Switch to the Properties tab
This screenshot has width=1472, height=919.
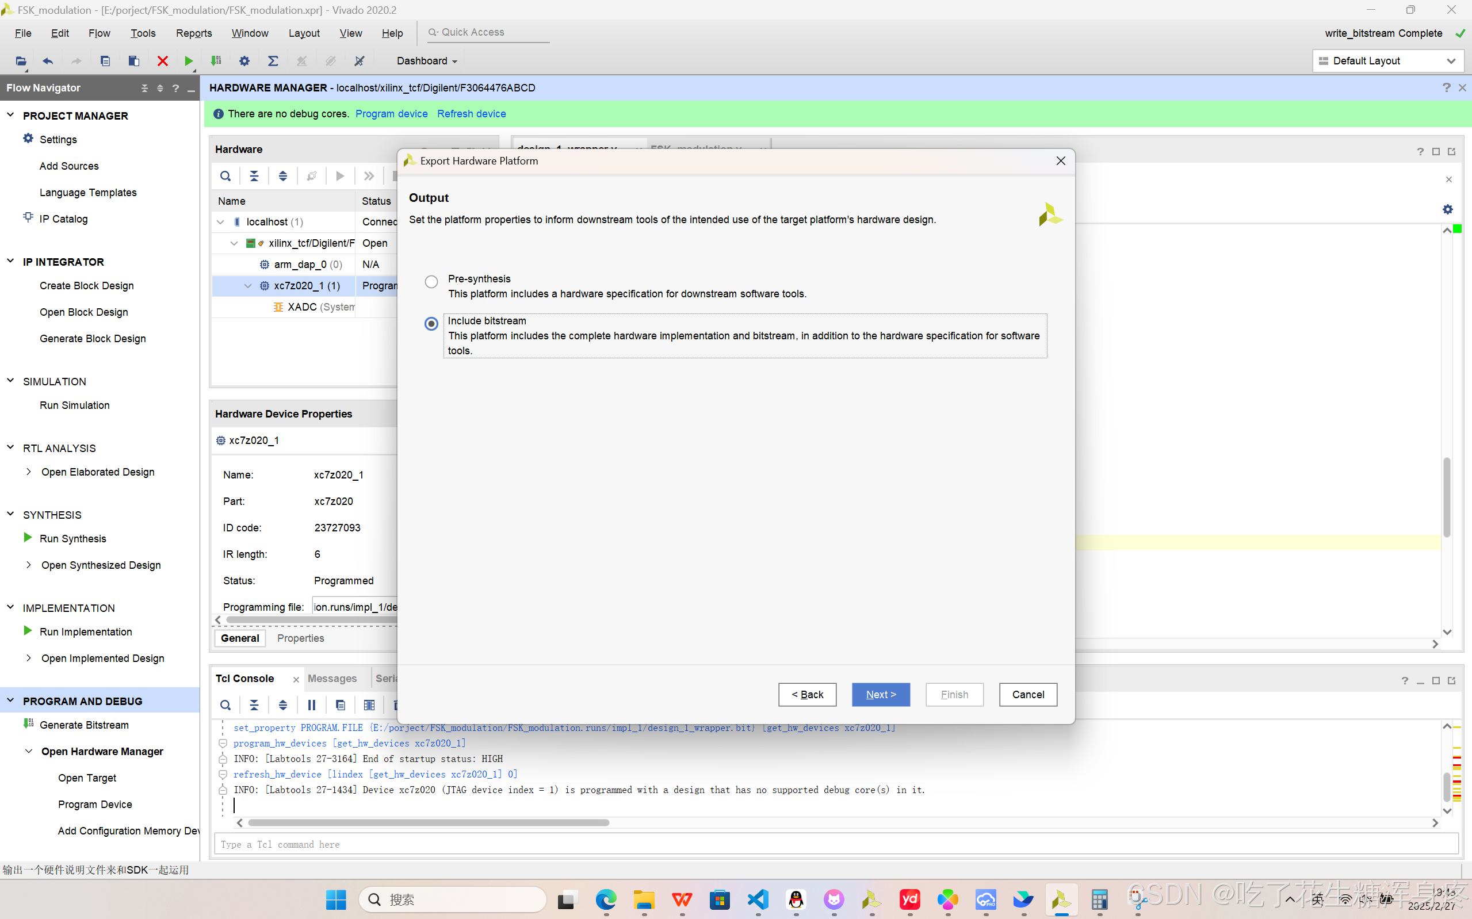[x=301, y=638]
